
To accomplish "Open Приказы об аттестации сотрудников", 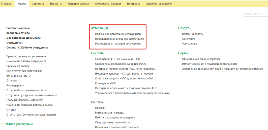I will (x=118, y=34).
